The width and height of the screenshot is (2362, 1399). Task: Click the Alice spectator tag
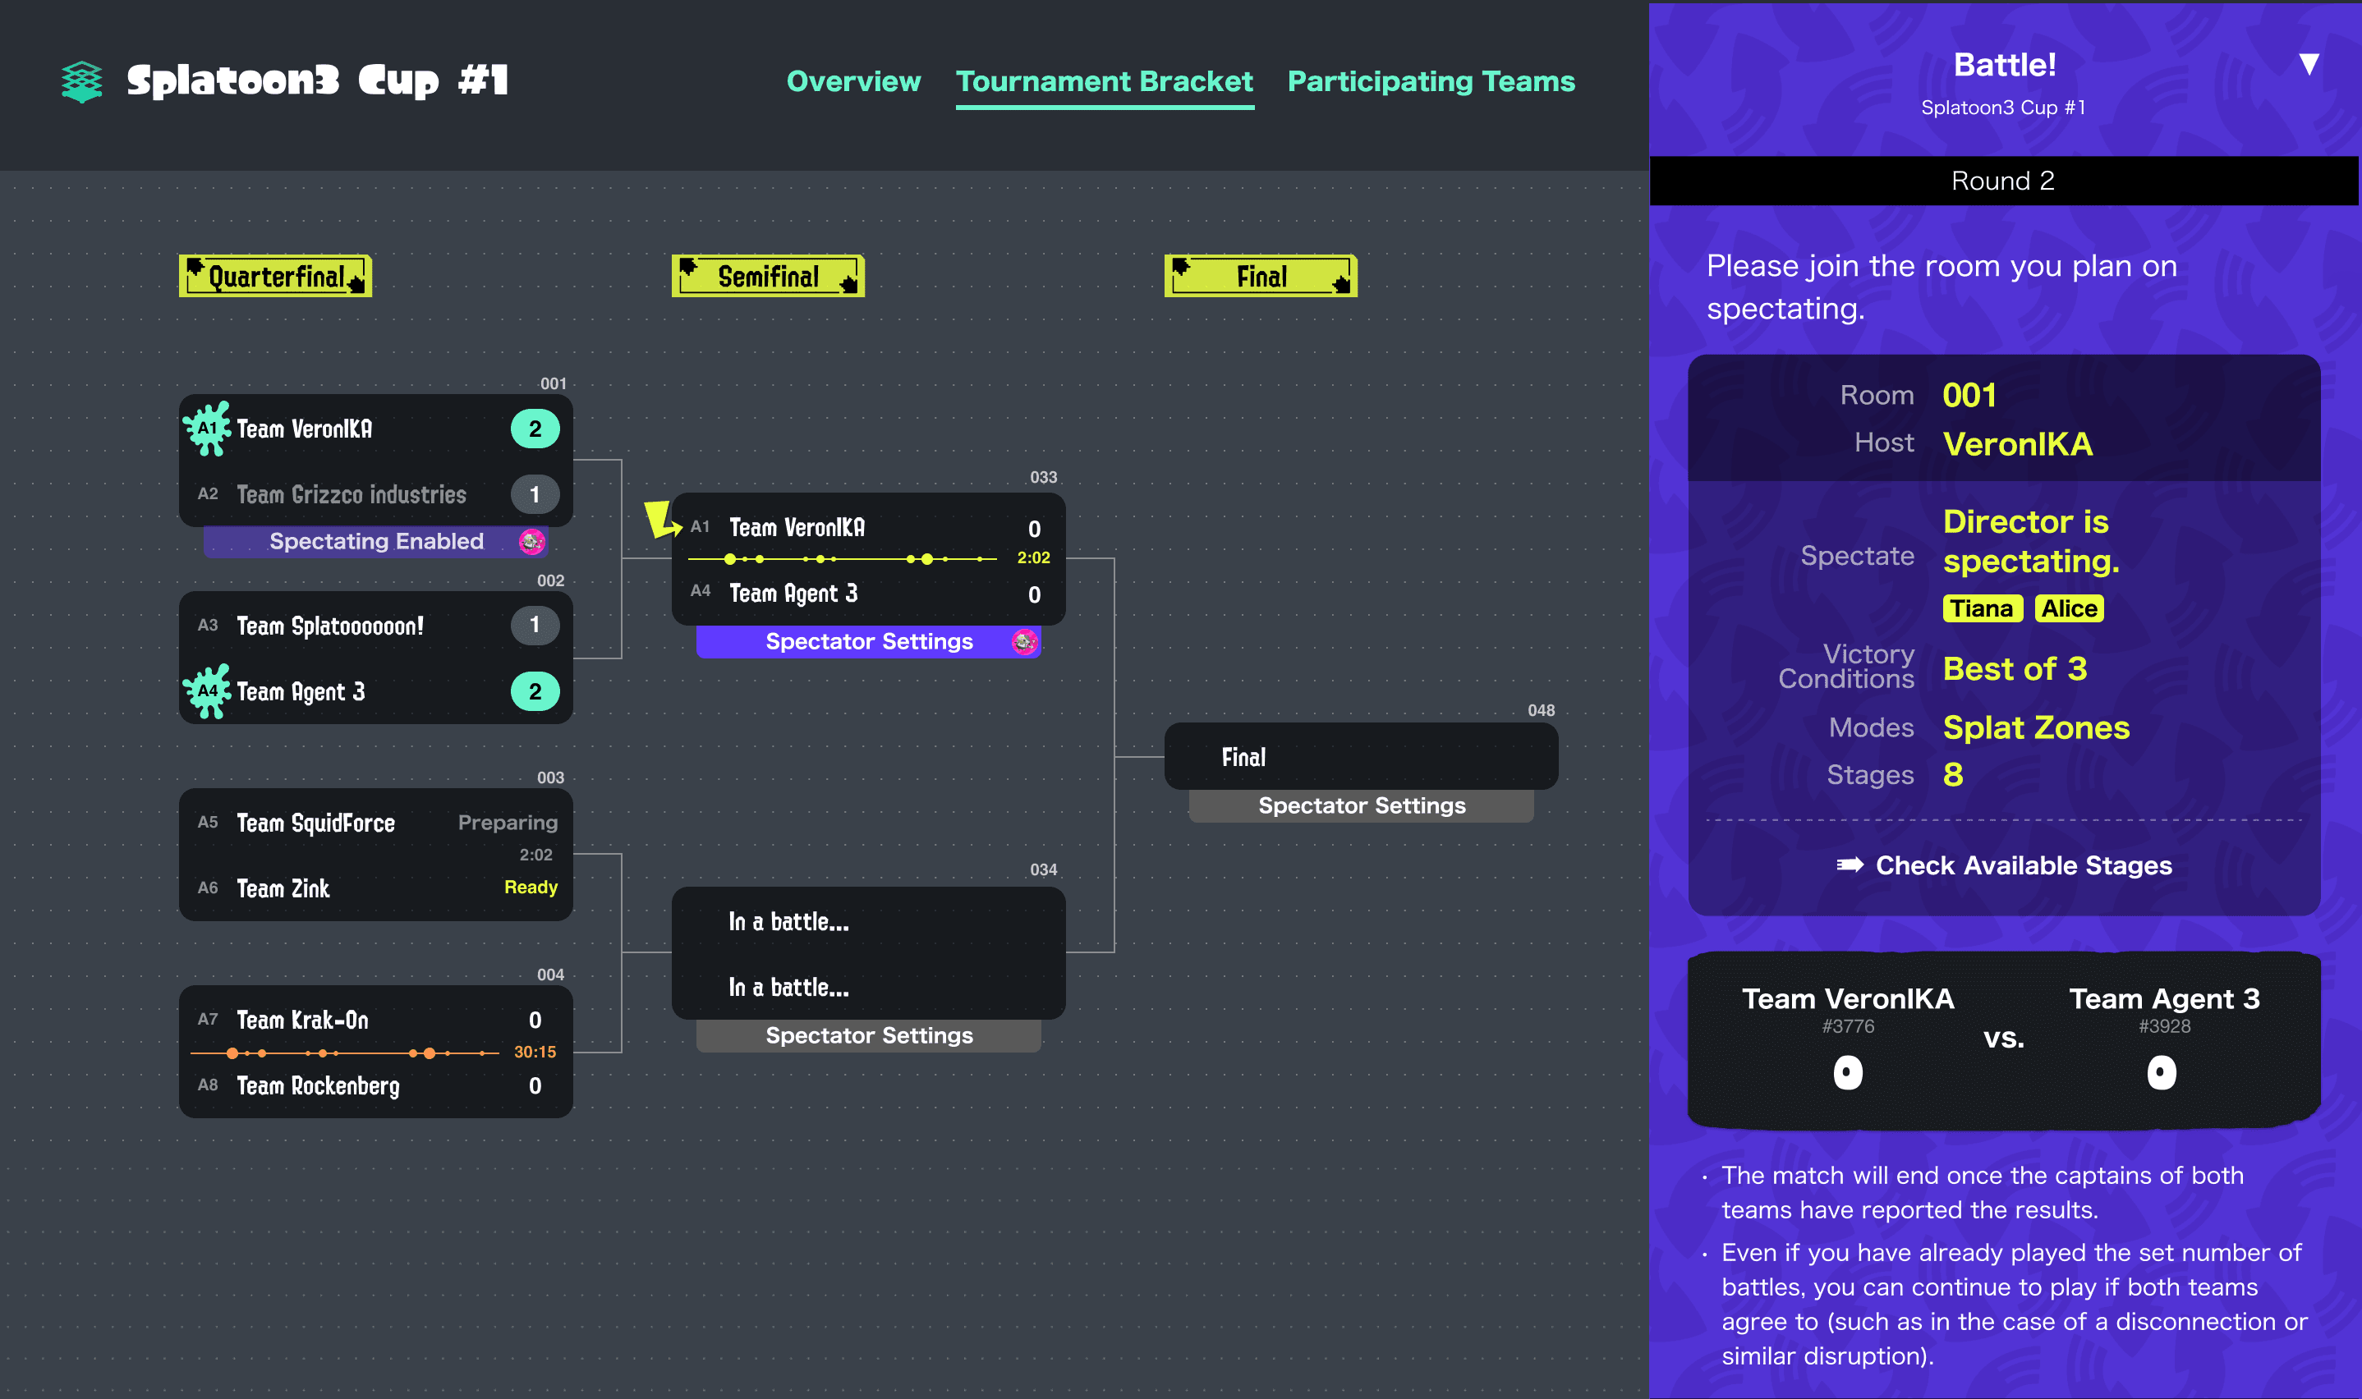click(2069, 609)
